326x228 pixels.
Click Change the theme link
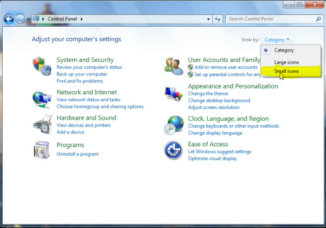208,93
